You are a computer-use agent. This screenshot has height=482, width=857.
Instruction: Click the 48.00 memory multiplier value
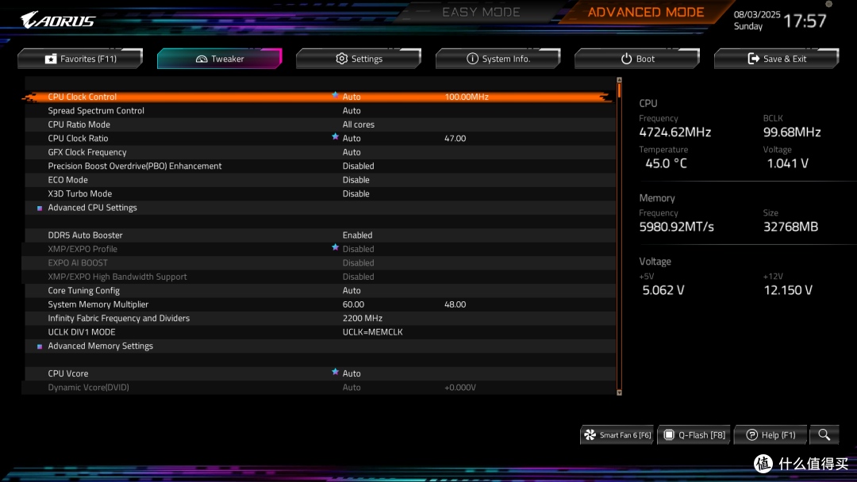(x=455, y=304)
